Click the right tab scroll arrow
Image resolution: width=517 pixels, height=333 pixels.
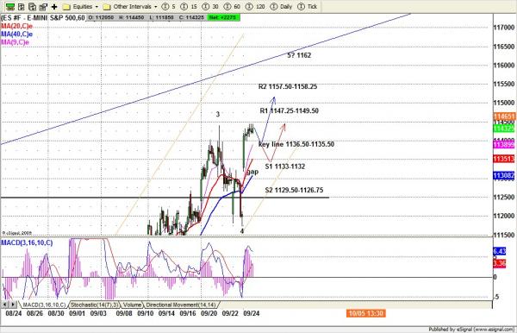(13, 305)
